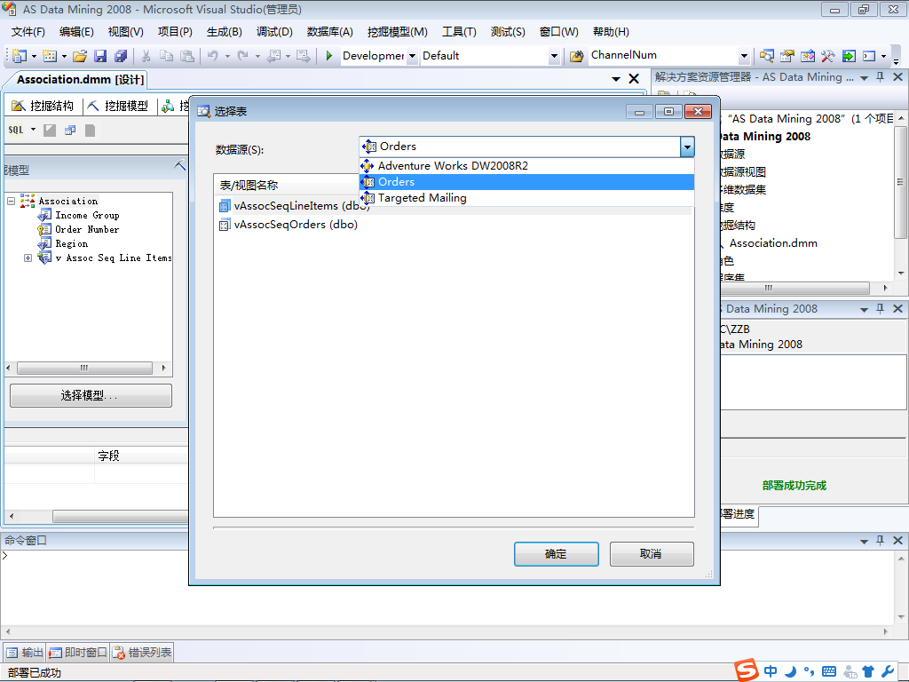Image resolution: width=909 pixels, height=682 pixels.
Task: Click the Navigate Backward toolbar icon
Action: click(273, 56)
